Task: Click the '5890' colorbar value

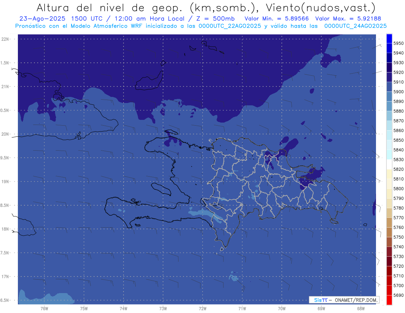Action: tap(399, 101)
